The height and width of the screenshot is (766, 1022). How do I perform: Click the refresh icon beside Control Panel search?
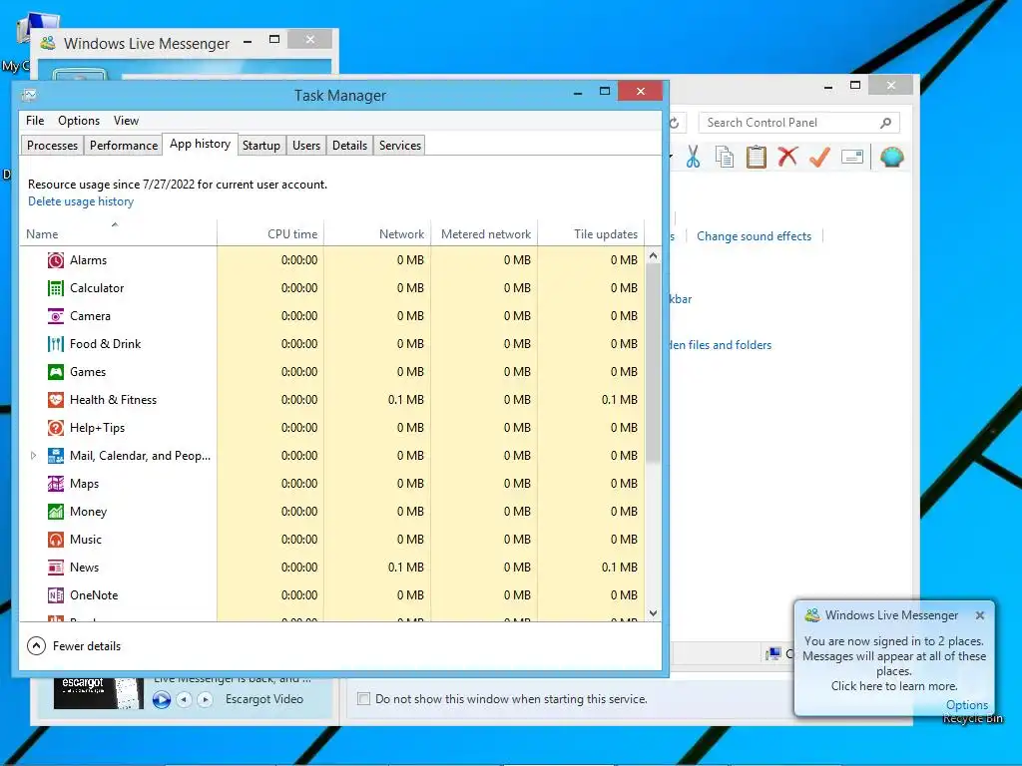point(675,123)
